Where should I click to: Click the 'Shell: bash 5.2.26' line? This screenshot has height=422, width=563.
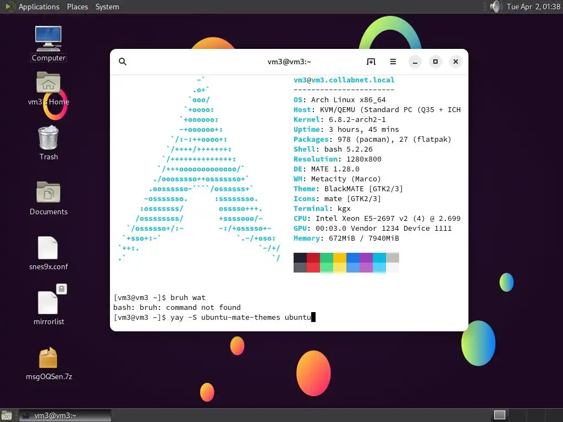[x=333, y=149]
